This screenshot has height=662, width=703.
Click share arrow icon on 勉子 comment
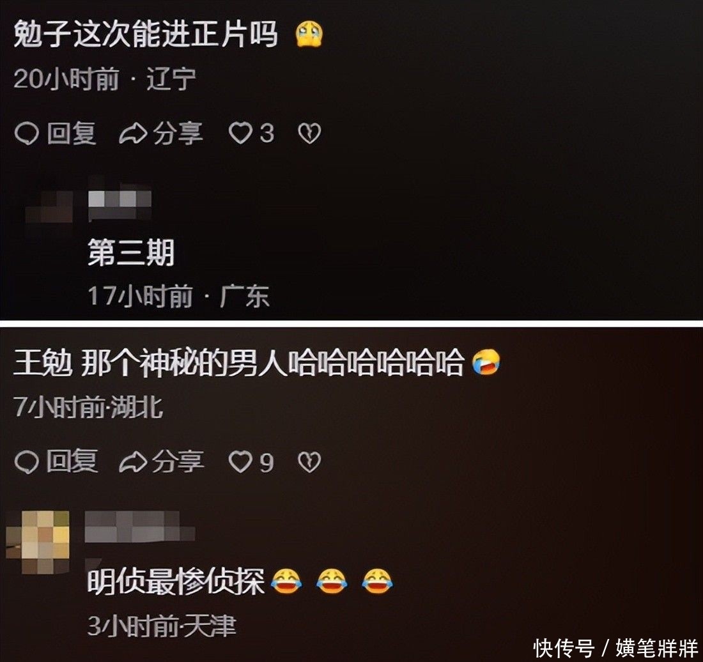133,134
